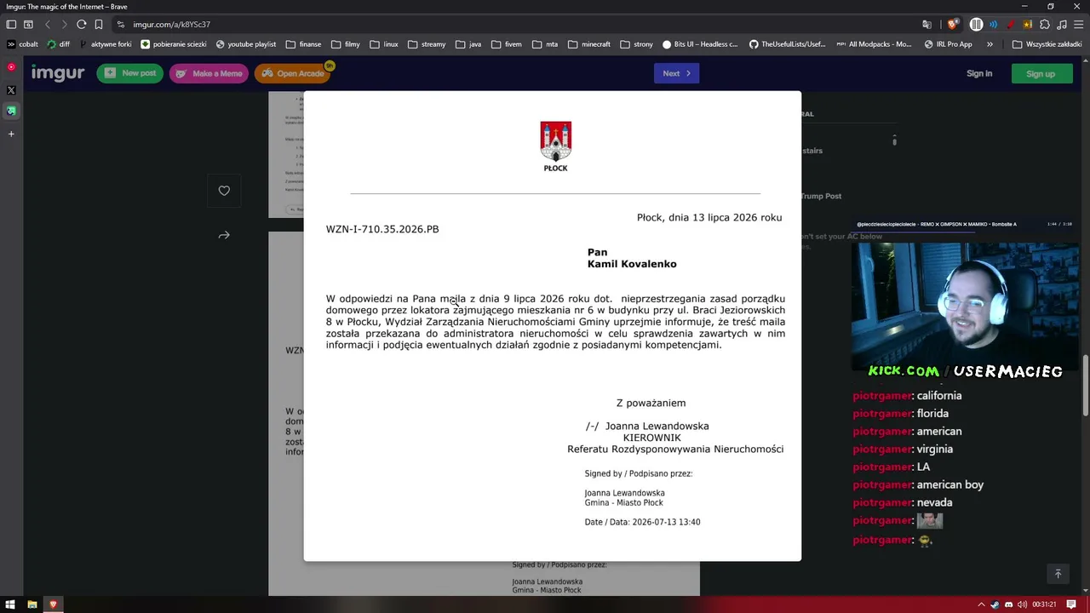Click the Brave icon in taskbar

[53, 604]
